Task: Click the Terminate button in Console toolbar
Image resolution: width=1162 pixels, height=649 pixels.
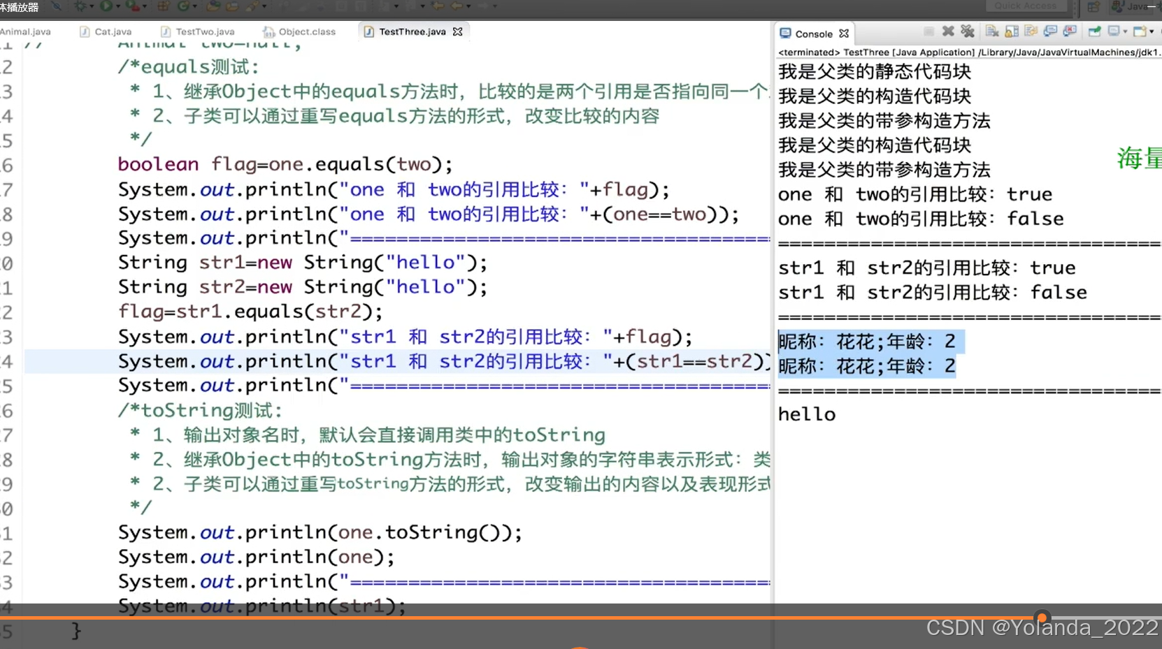Action: [x=928, y=31]
